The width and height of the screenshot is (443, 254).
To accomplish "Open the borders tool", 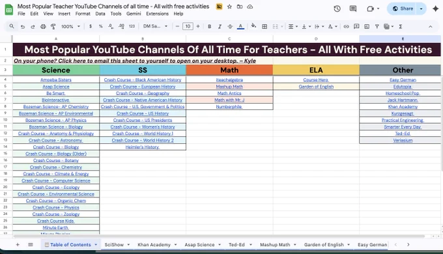I will tap(264, 26).
